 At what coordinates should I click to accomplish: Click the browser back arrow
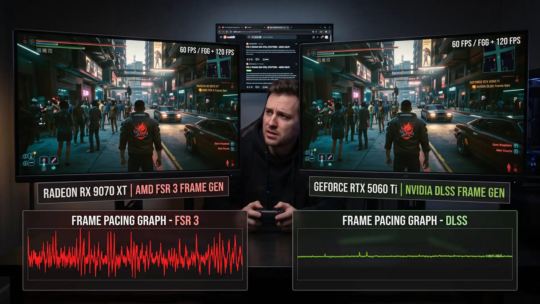[x=220, y=32]
